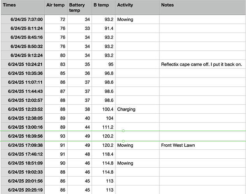
Task: Select the Charging activity cell
Action: (x=137, y=109)
